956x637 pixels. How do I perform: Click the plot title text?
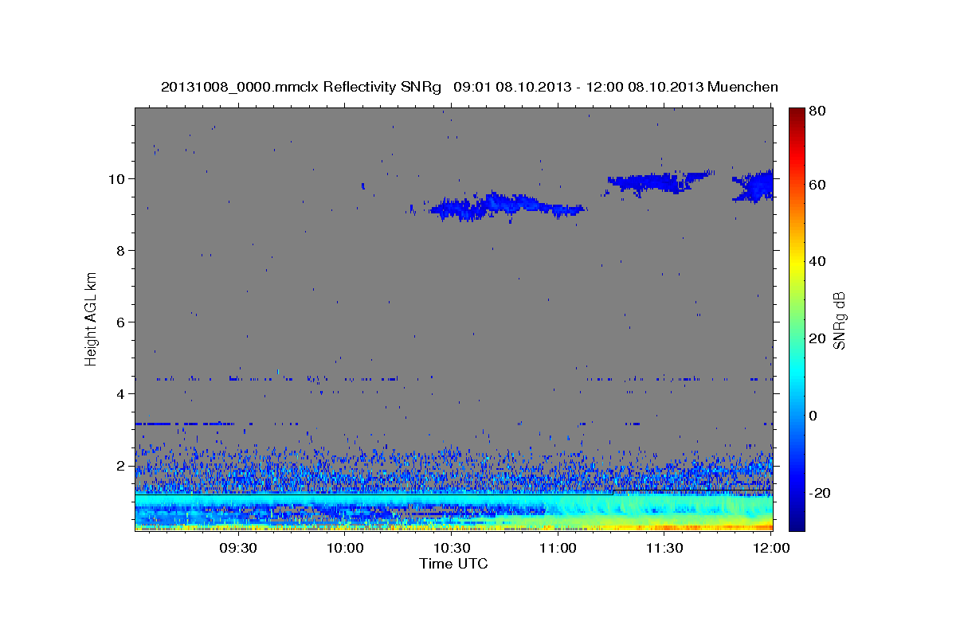tap(469, 87)
